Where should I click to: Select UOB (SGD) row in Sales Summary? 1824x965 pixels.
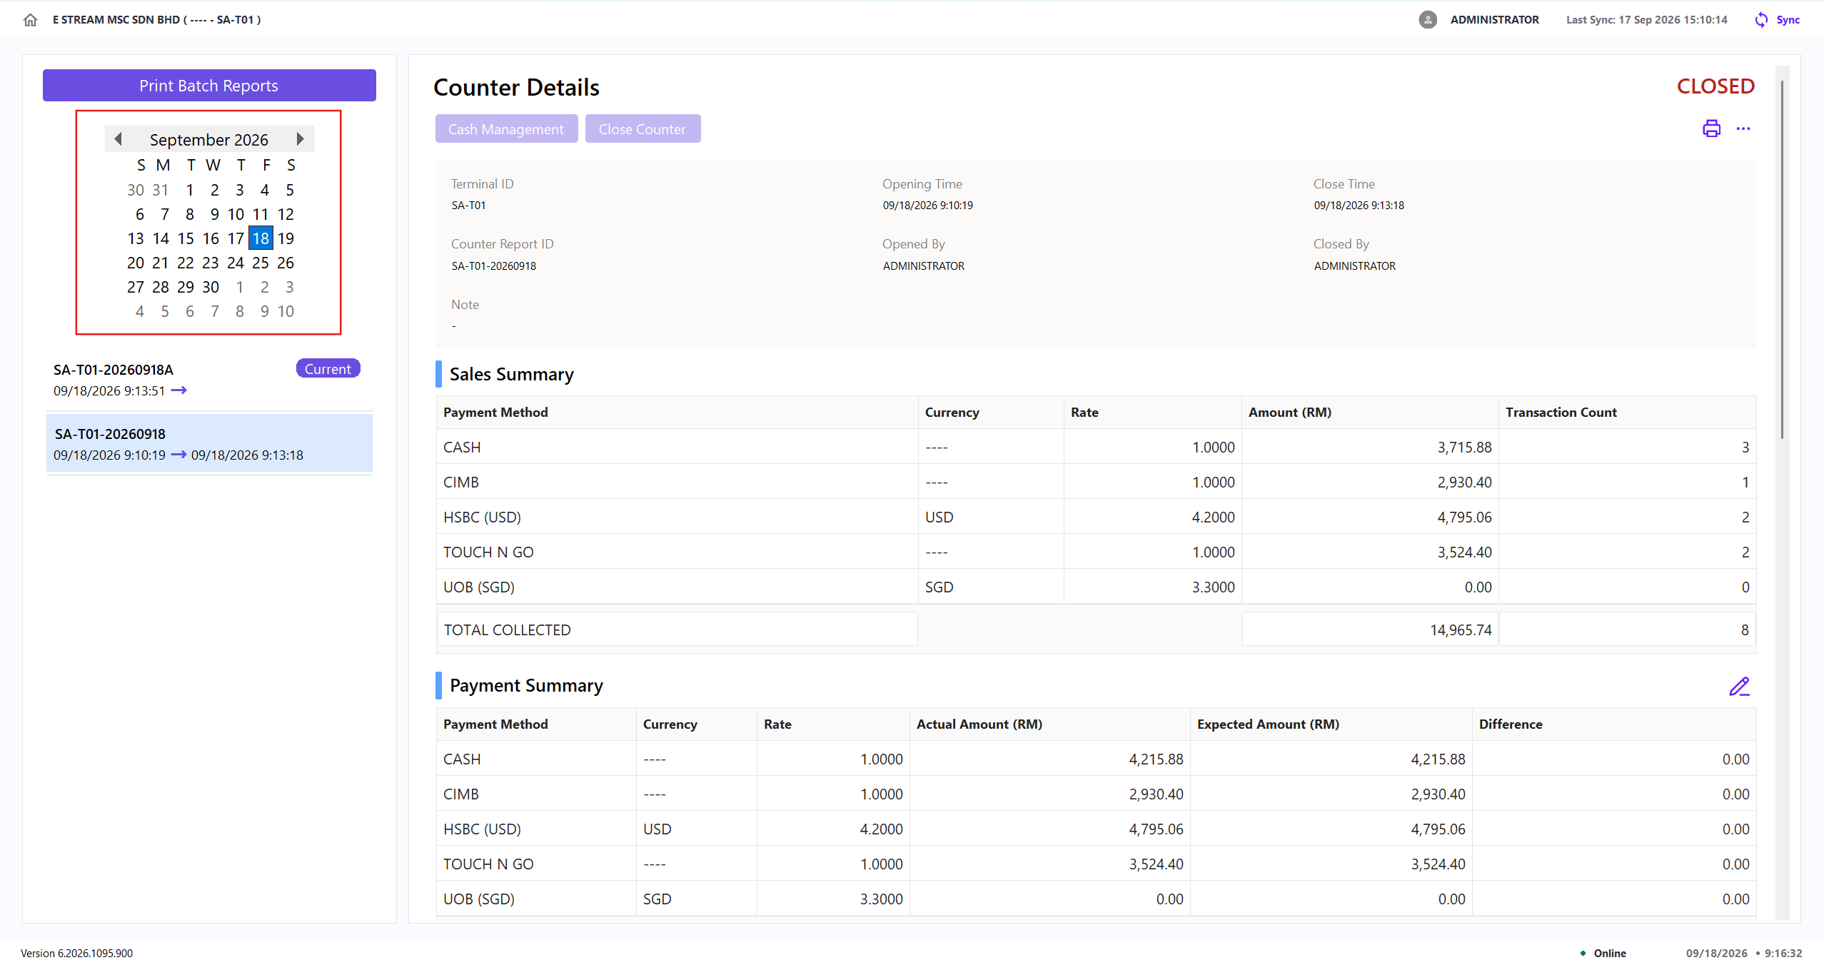(1096, 587)
